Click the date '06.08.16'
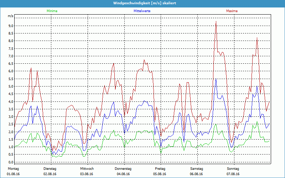 [196, 174]
